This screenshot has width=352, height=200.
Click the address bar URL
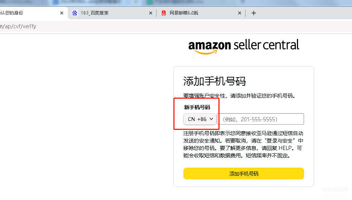[x=18, y=26]
